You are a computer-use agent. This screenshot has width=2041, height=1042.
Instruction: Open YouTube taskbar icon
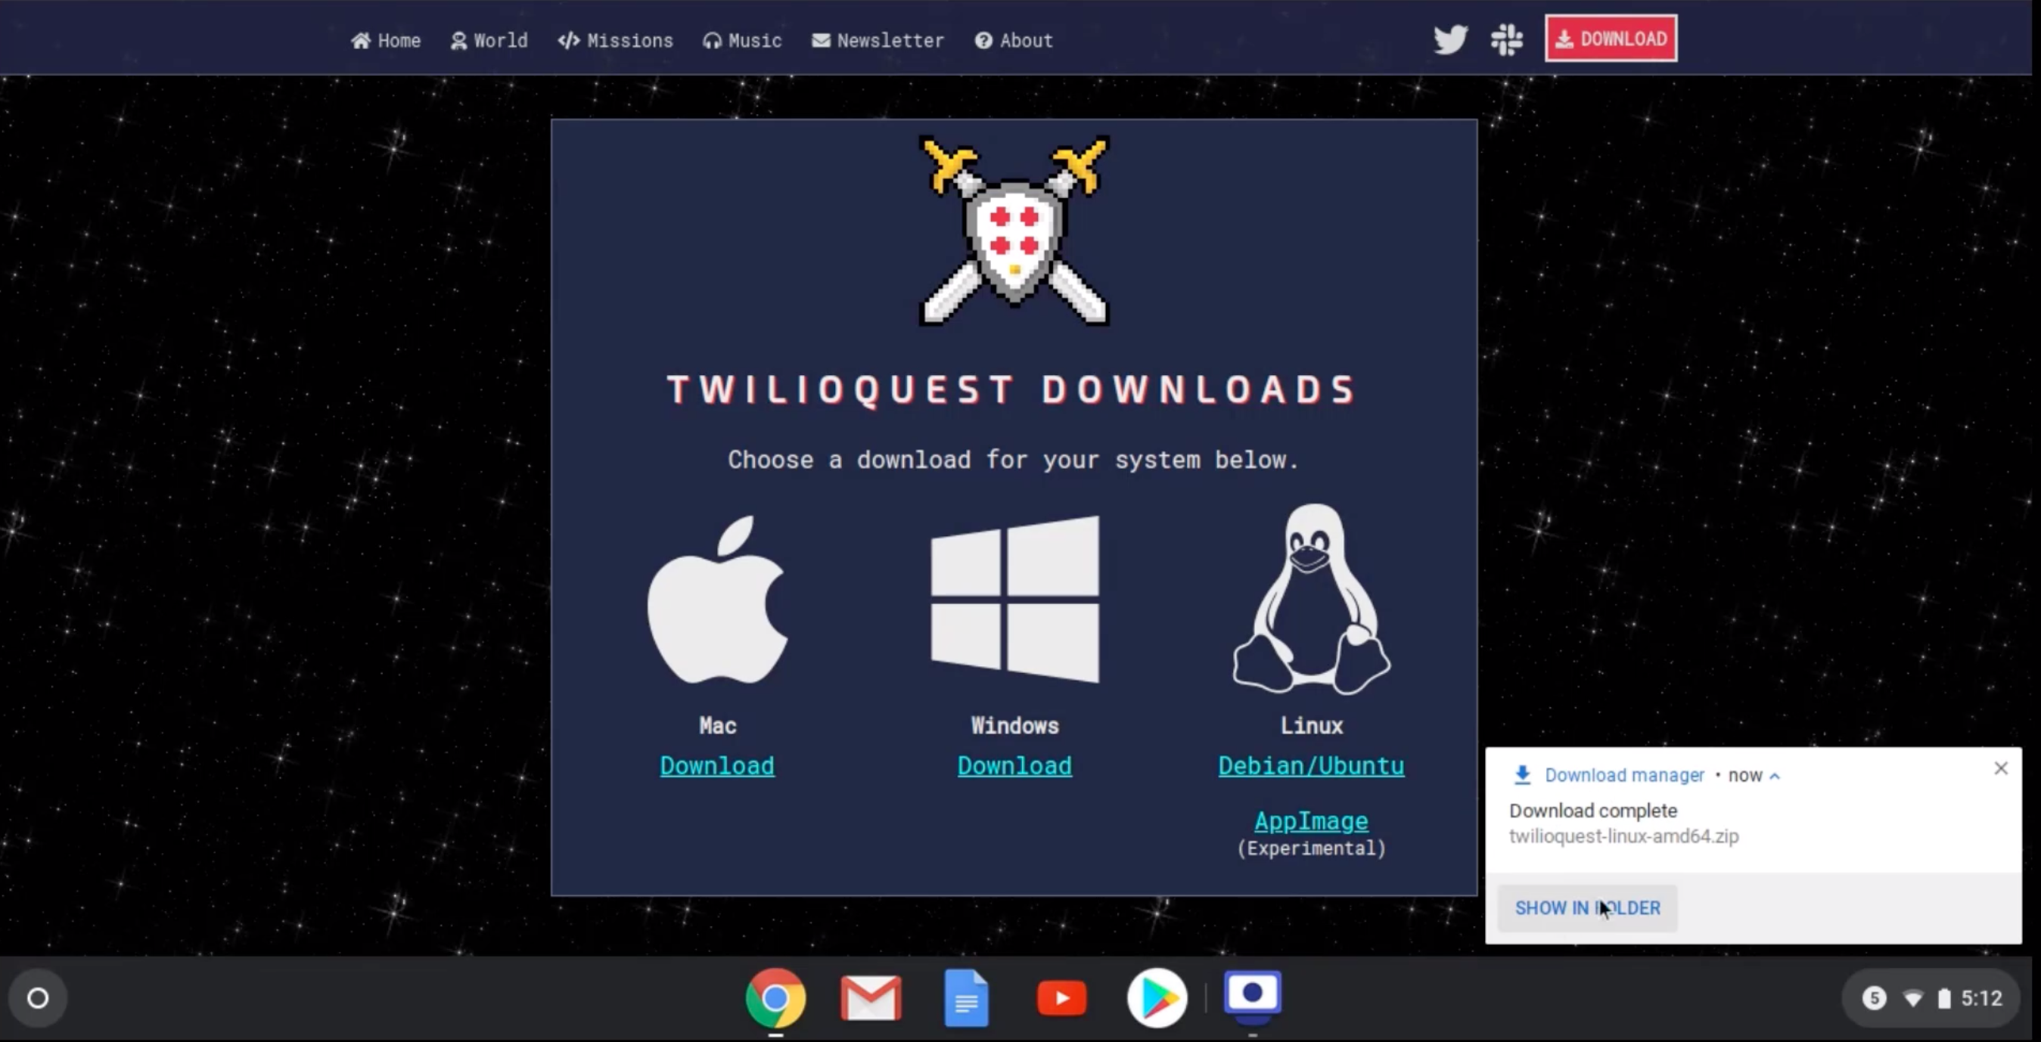click(x=1061, y=997)
